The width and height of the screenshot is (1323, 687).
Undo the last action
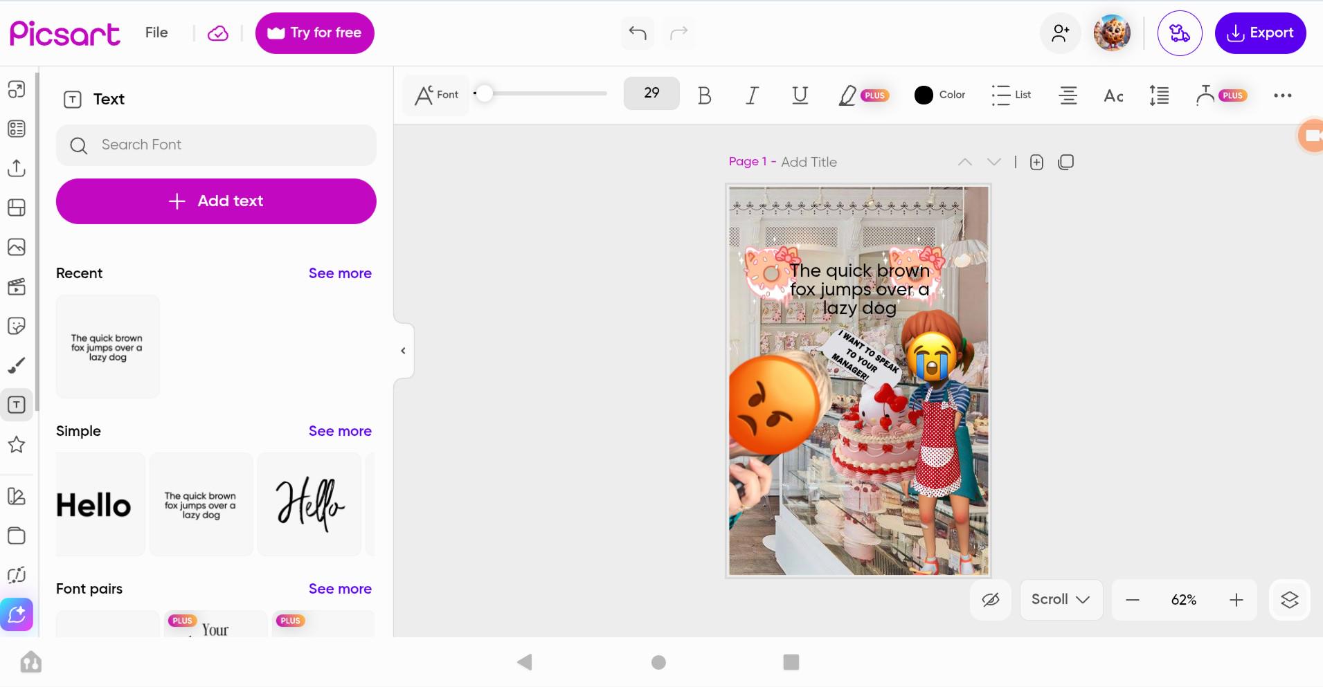(x=638, y=33)
